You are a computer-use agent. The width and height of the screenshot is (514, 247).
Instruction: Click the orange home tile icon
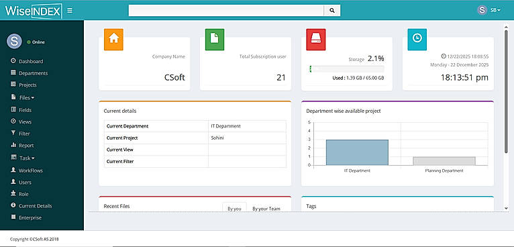(113, 40)
